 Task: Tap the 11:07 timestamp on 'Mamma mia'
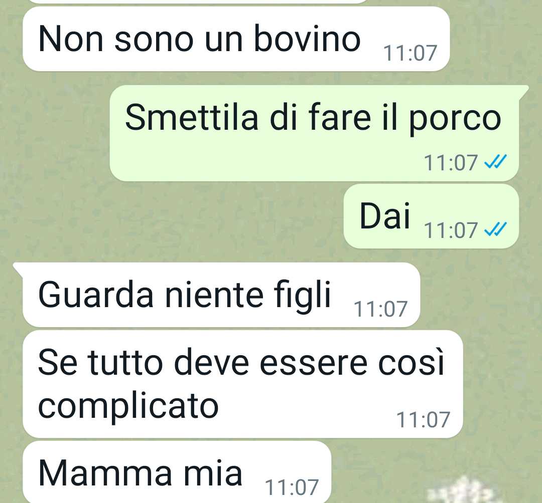point(292,487)
